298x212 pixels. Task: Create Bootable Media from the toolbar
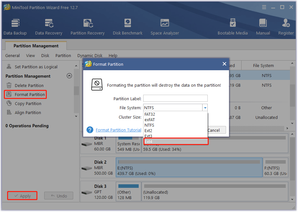tap(233, 27)
